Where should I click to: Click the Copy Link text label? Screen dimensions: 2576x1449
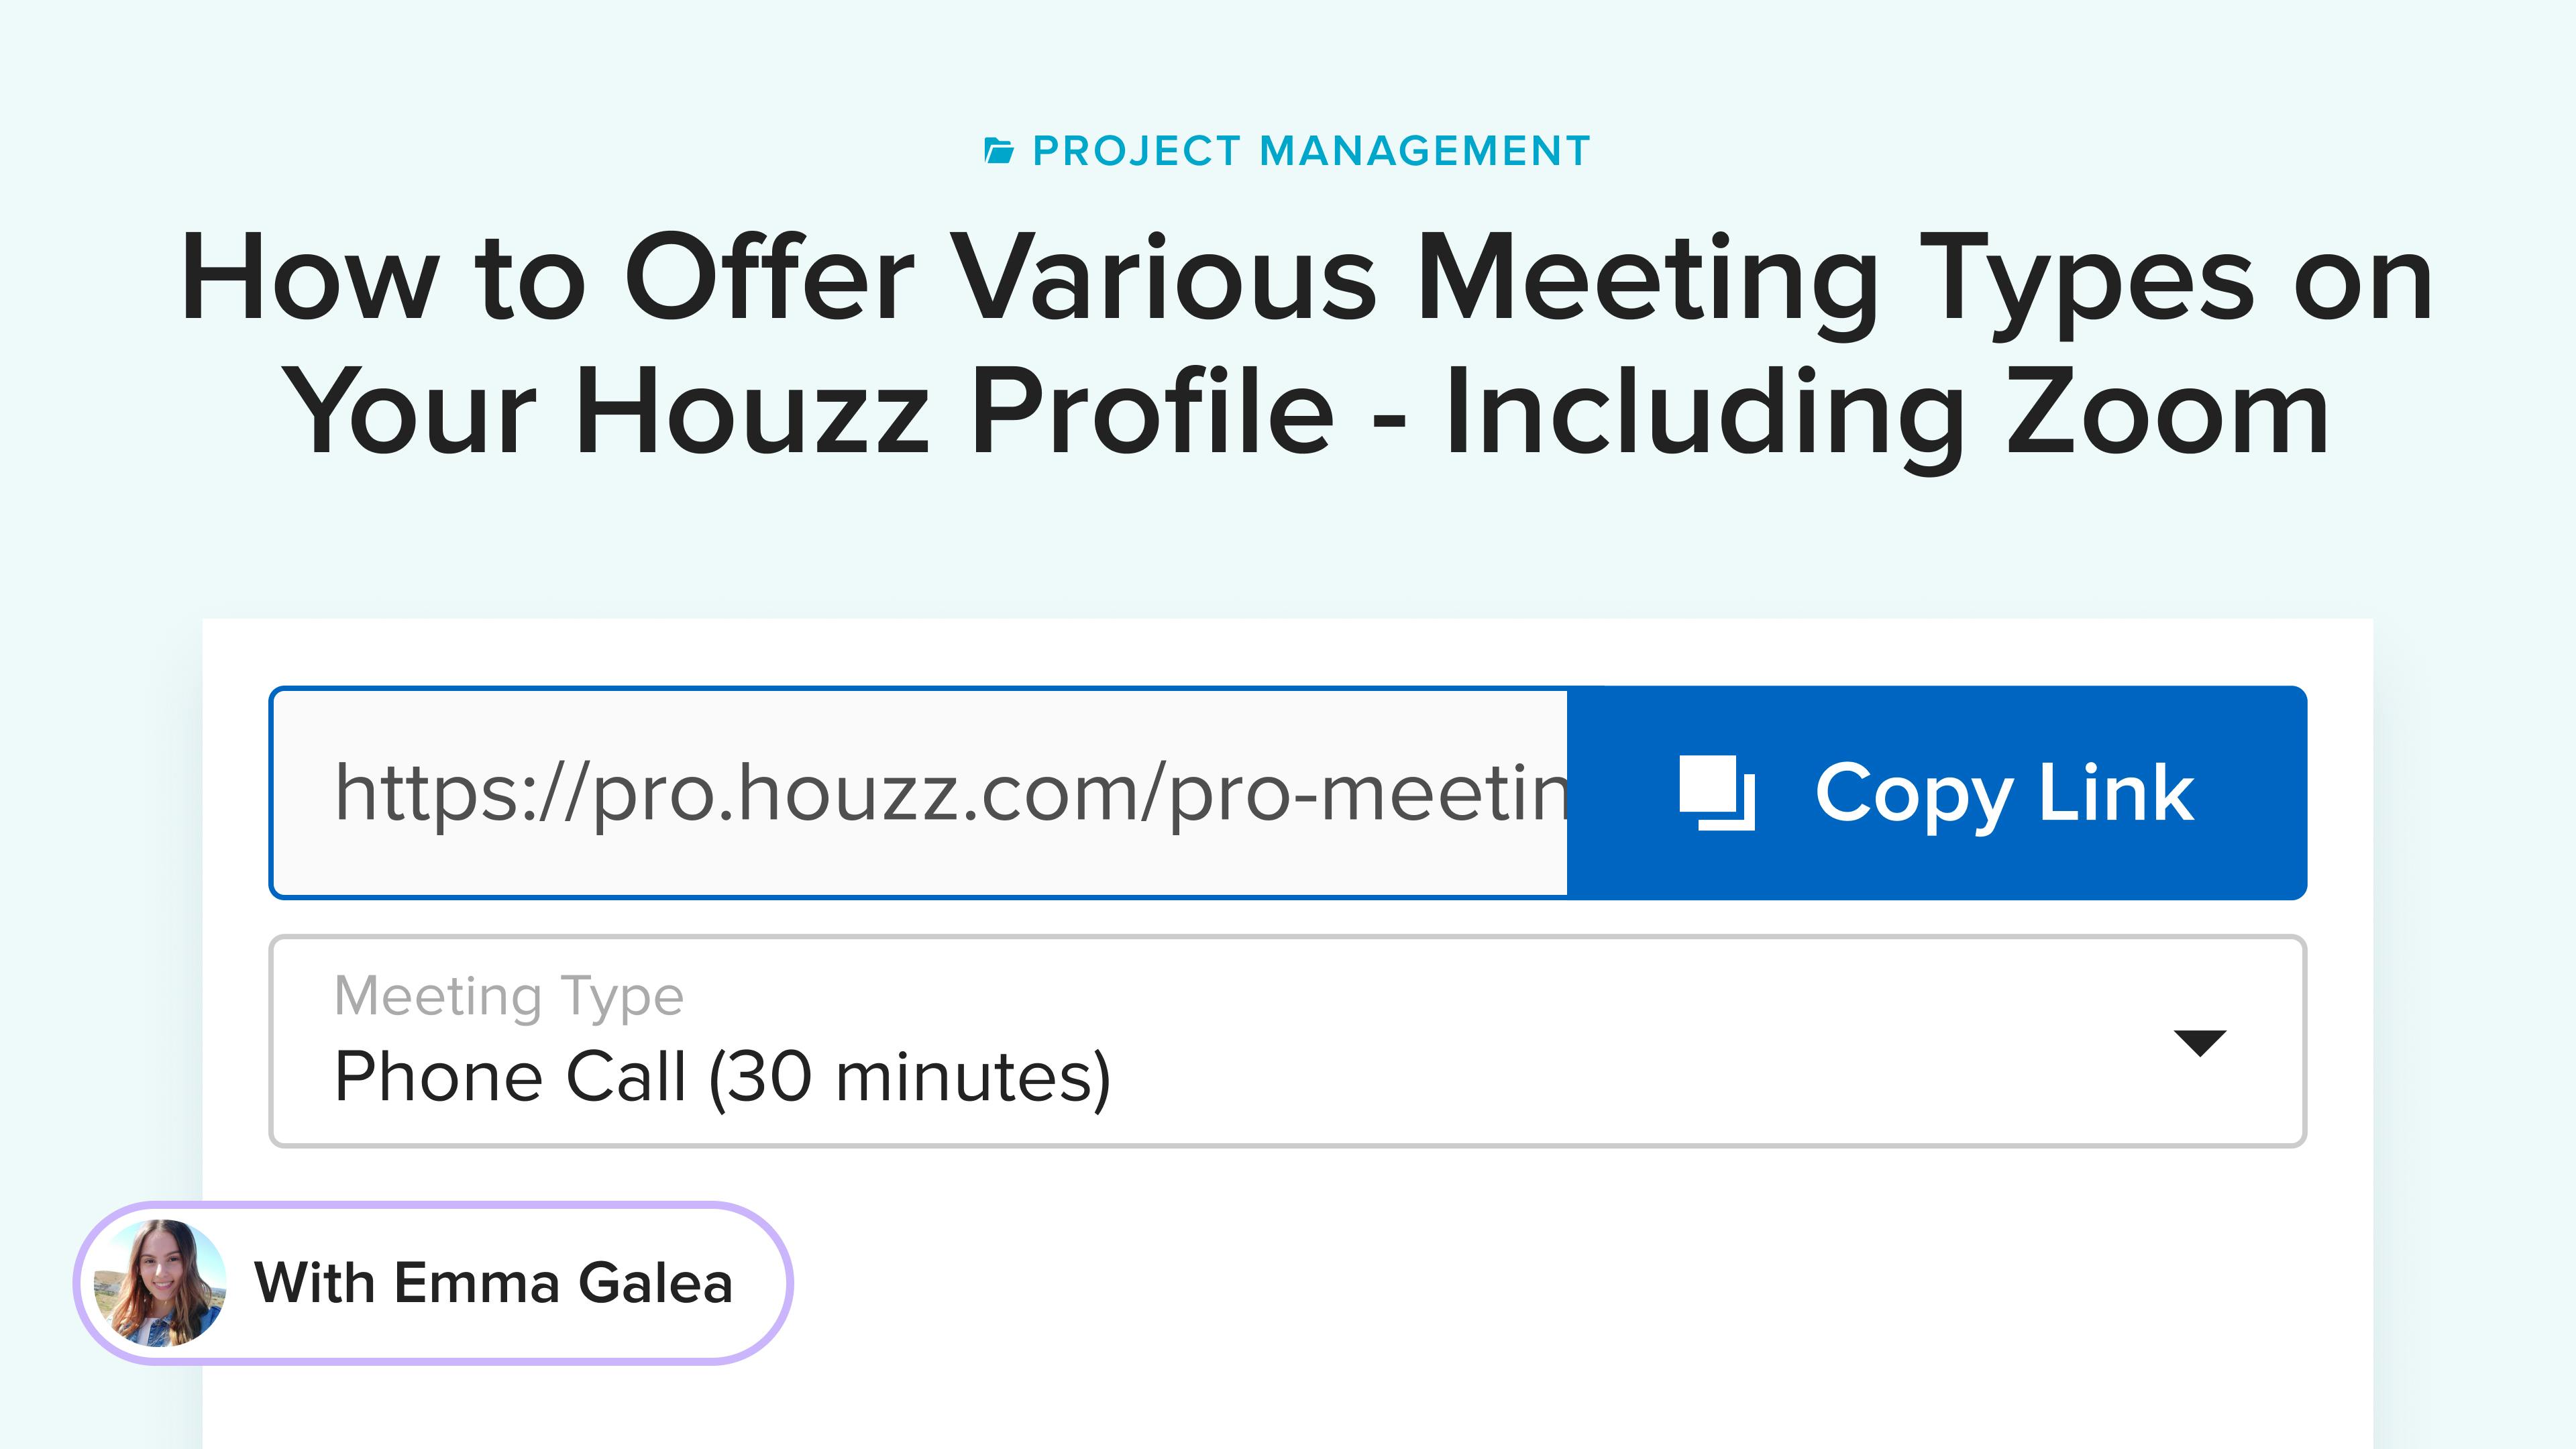(x=2004, y=793)
